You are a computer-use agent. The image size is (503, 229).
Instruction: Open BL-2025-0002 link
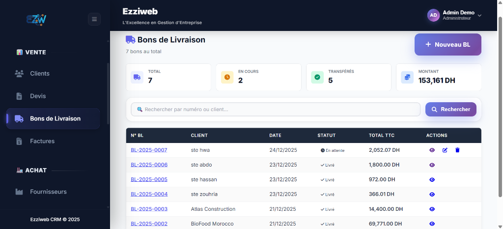click(149, 224)
